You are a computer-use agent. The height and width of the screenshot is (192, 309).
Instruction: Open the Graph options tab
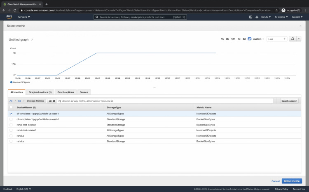66,92
